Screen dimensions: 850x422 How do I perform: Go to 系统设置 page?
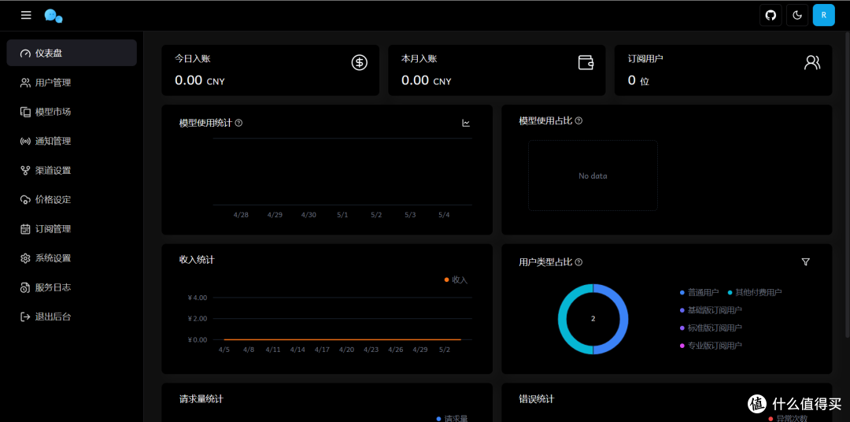click(x=72, y=258)
